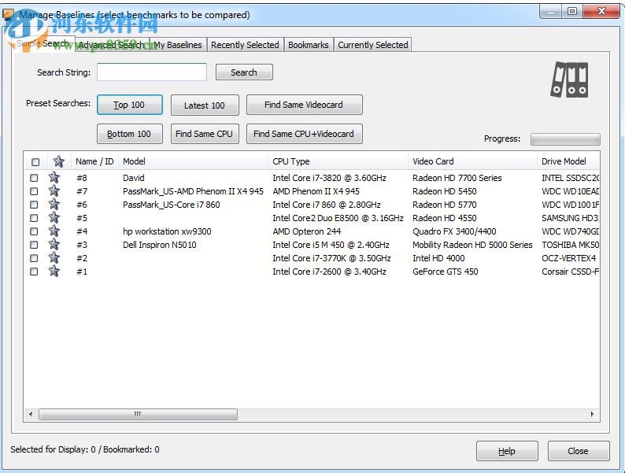Screen dimensions: 625x473
Task: Bookmark baseline #2 with the star
Action: [54, 257]
